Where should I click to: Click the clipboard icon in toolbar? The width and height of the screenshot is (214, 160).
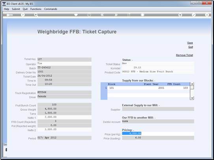point(143,15)
